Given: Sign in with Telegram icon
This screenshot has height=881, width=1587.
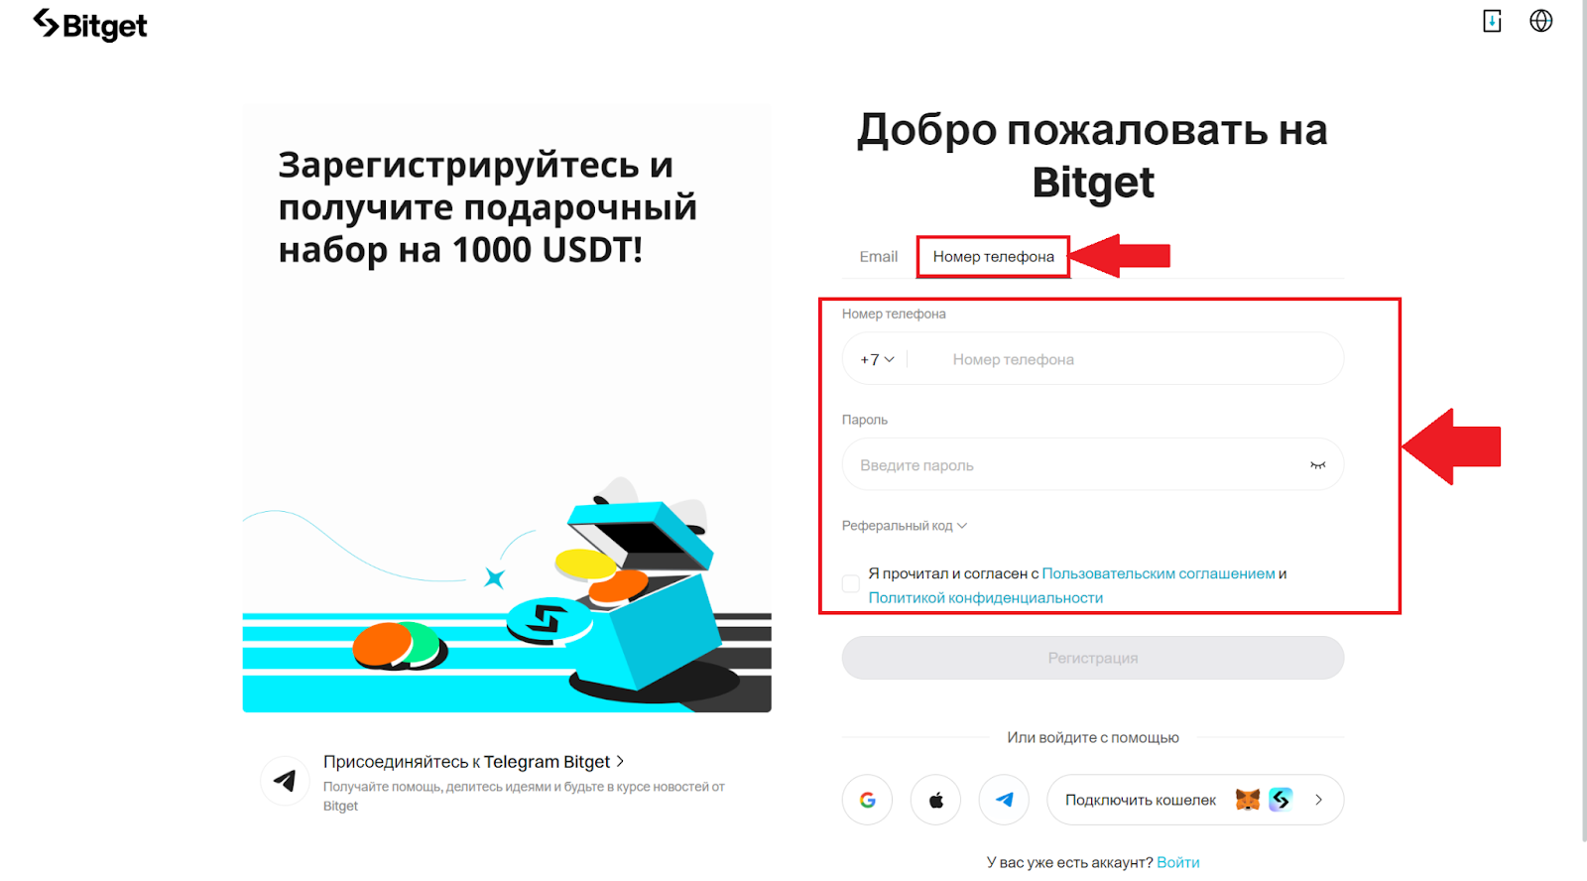Looking at the screenshot, I should tap(1004, 800).
